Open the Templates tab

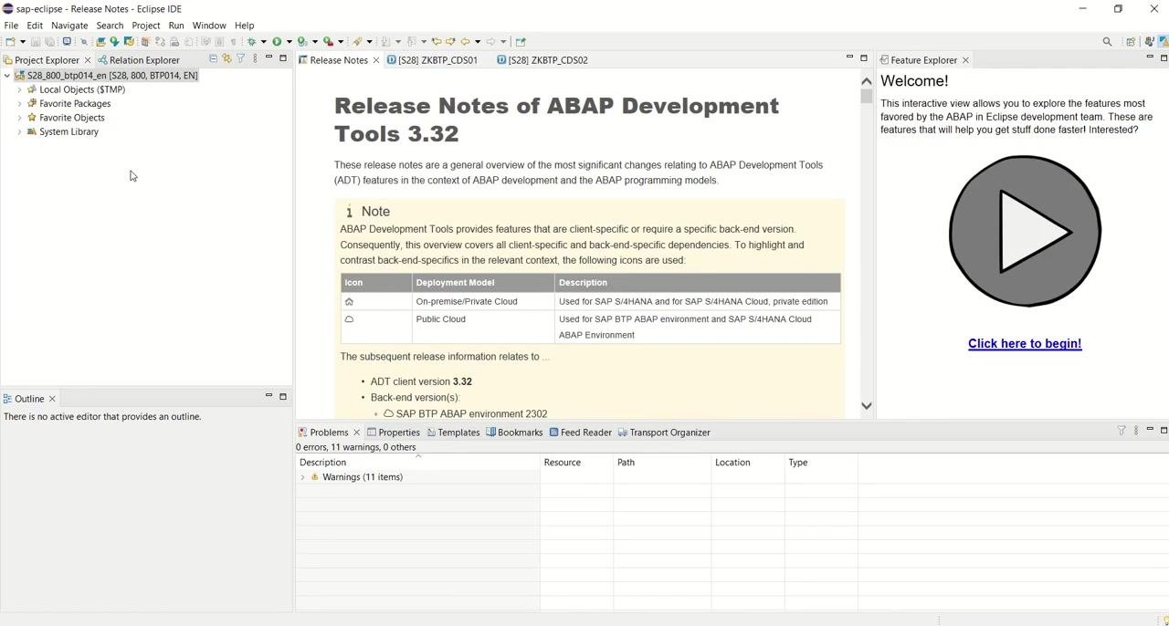point(453,433)
